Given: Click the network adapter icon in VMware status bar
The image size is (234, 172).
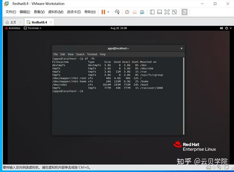Looking at the screenshot, I should click(219, 167).
